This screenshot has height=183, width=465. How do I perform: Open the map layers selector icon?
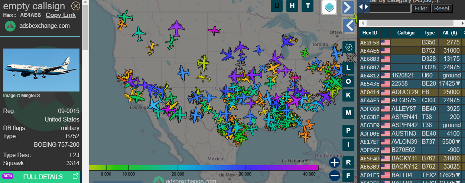coord(329,7)
